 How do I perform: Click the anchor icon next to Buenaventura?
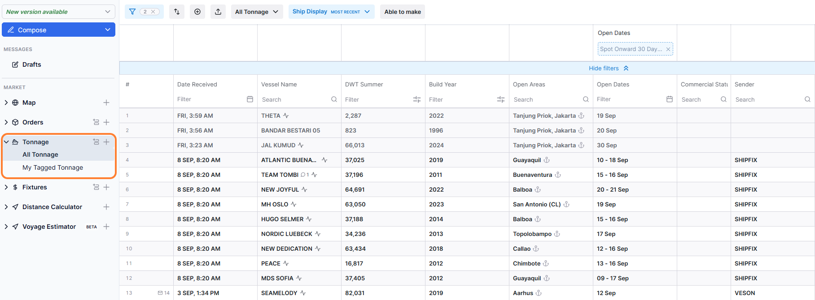(558, 175)
